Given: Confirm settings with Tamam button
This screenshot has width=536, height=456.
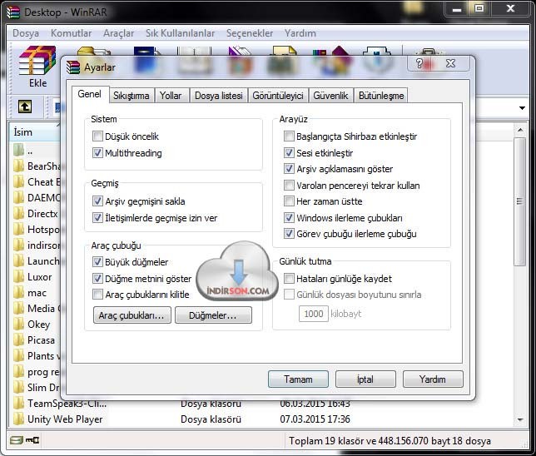Looking at the screenshot, I should point(298,379).
